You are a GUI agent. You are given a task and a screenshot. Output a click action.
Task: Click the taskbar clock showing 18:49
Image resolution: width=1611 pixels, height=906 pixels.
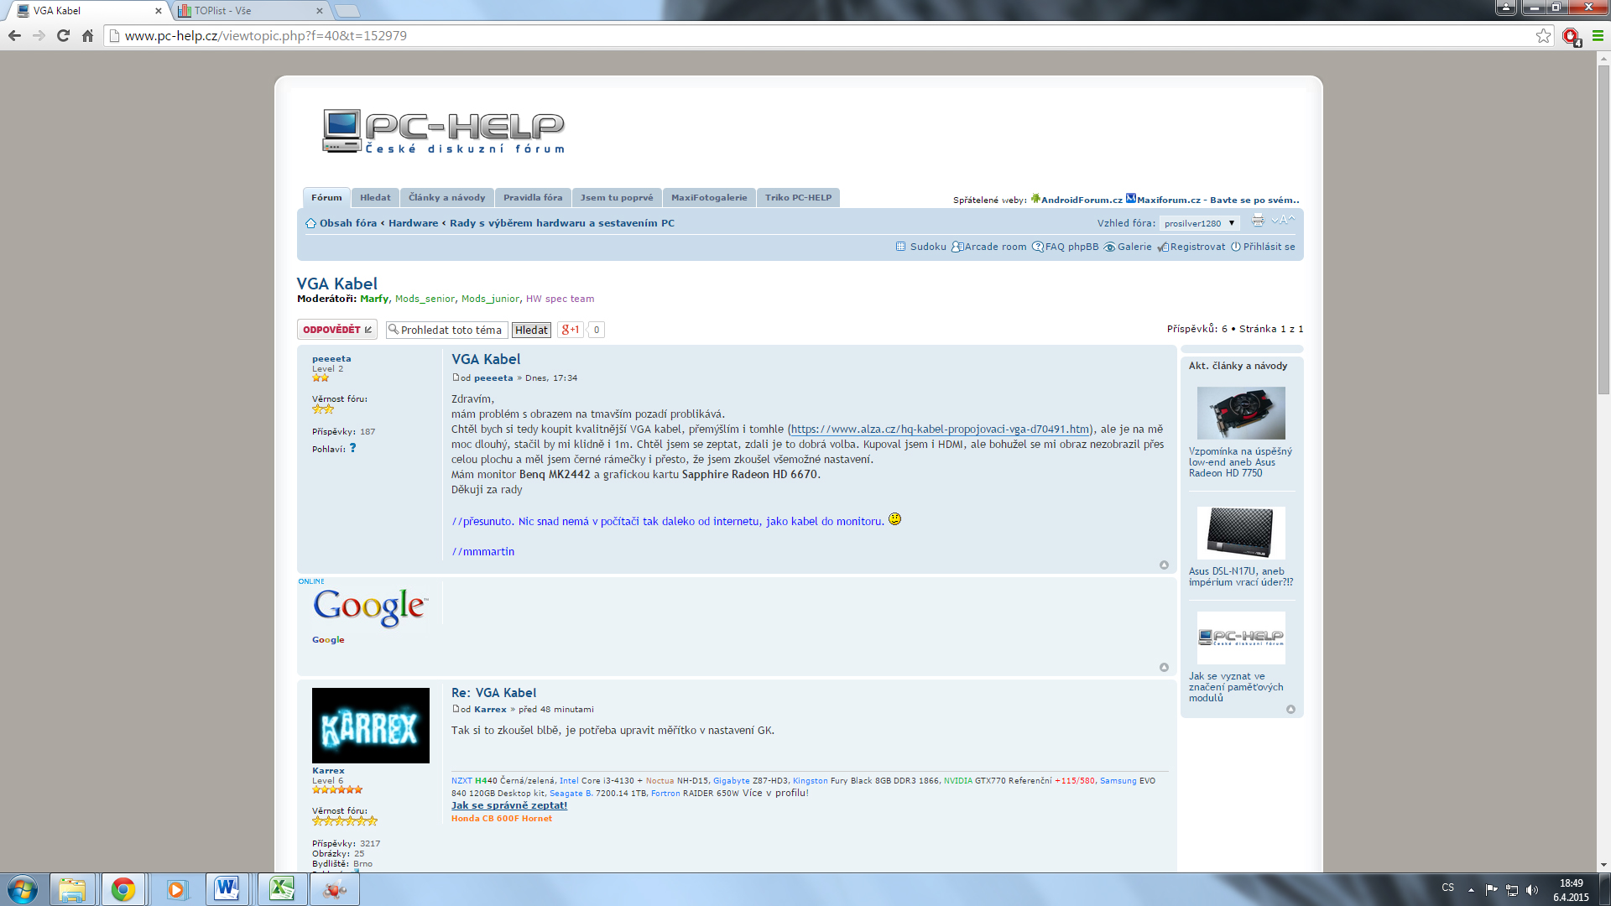tap(1571, 889)
